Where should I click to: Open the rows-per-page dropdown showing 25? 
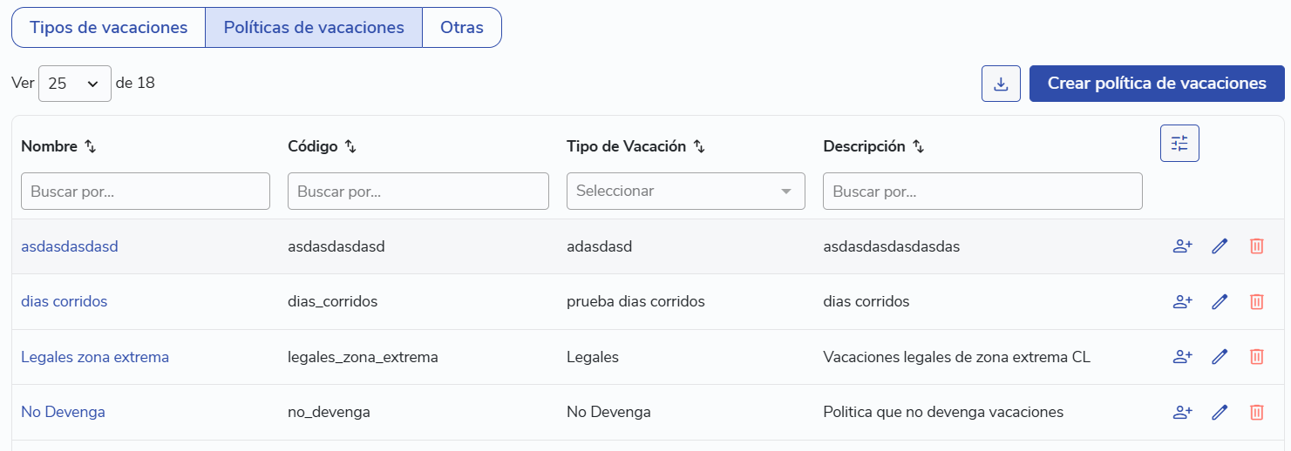pyautogui.click(x=74, y=84)
